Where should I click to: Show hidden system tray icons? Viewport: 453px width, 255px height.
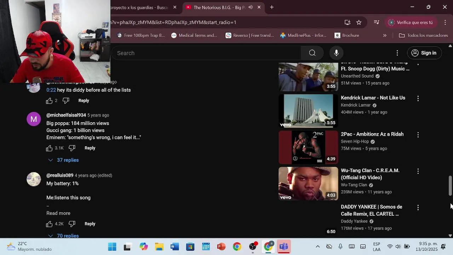pyautogui.click(x=317, y=247)
